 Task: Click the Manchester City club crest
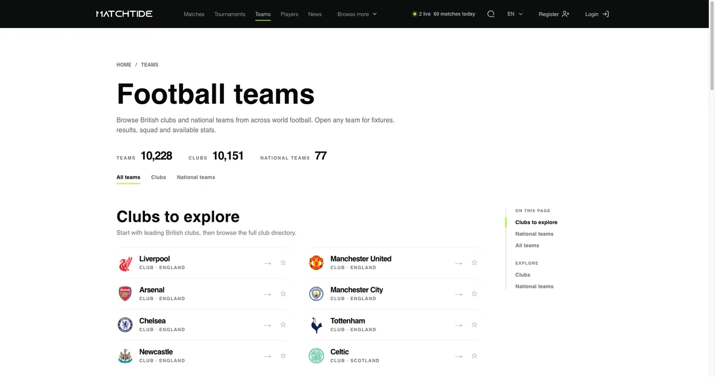point(316,294)
